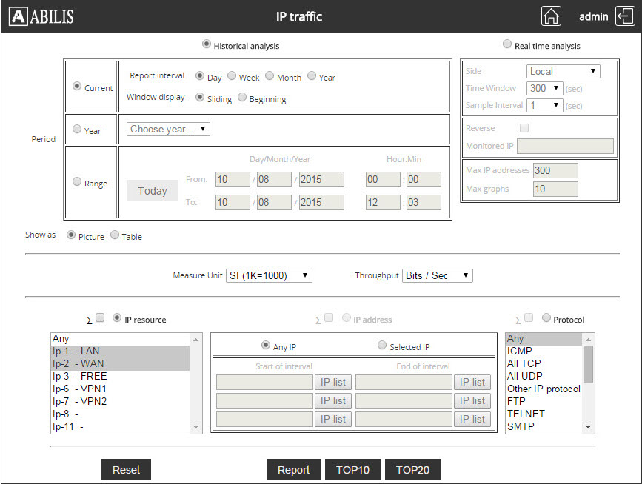Show results as Table instead of Picture
Image resolution: width=642 pixels, height=484 pixels.
click(114, 235)
